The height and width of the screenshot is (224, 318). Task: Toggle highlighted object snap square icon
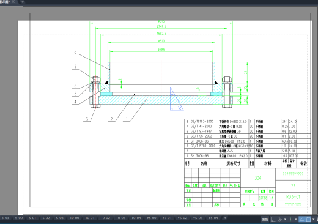[x=308, y=220]
